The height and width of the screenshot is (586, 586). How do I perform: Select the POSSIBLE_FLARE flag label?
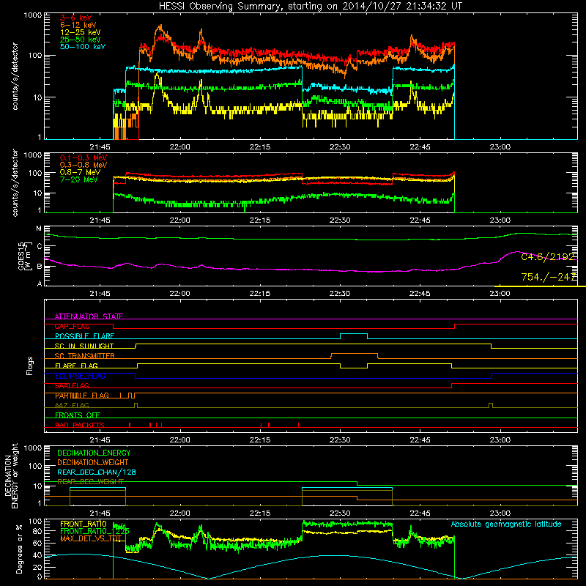(x=84, y=336)
